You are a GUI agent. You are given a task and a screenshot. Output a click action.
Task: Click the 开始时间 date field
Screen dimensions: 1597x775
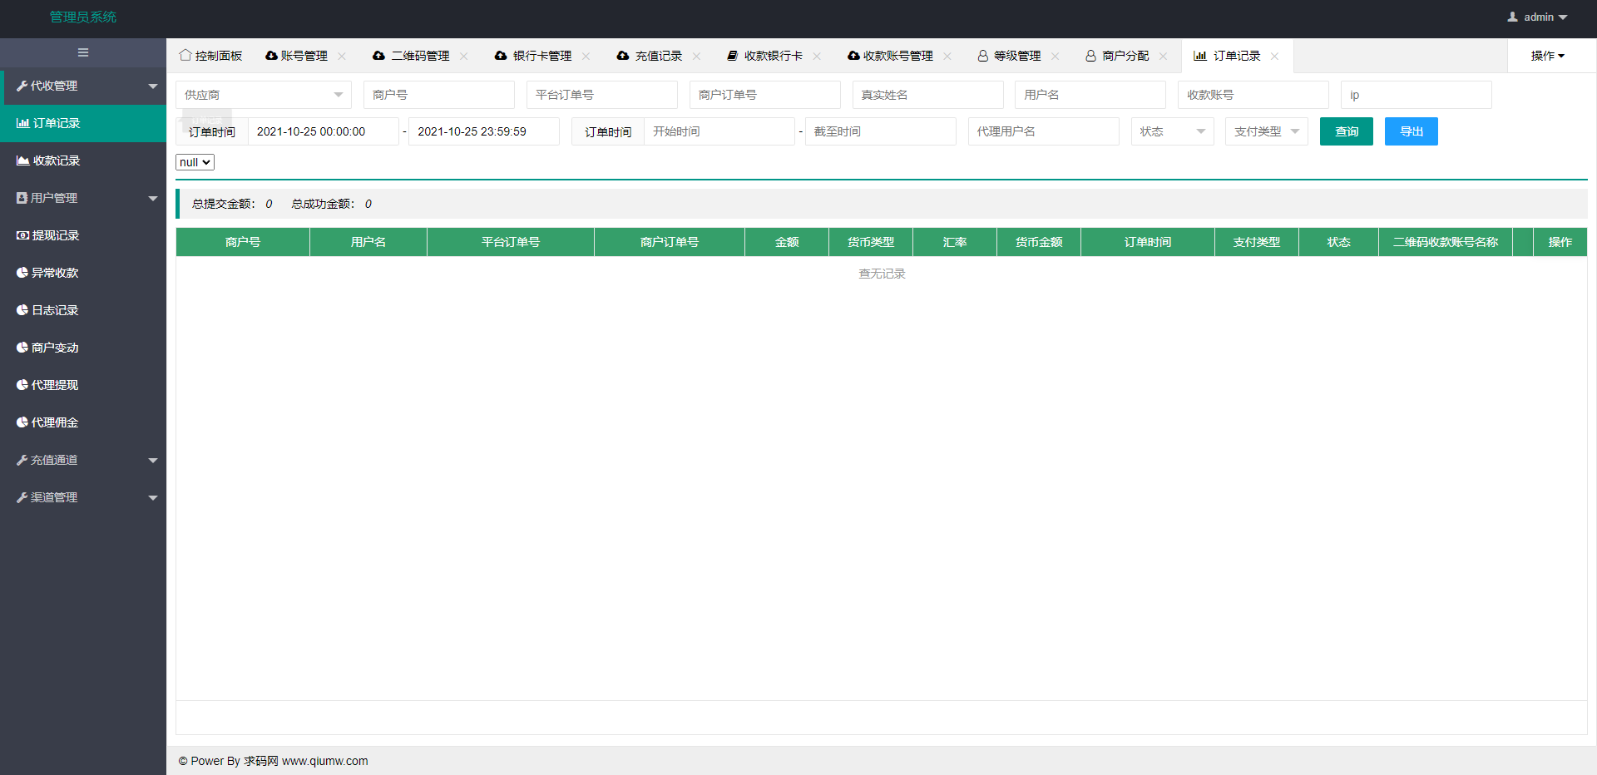click(x=719, y=131)
